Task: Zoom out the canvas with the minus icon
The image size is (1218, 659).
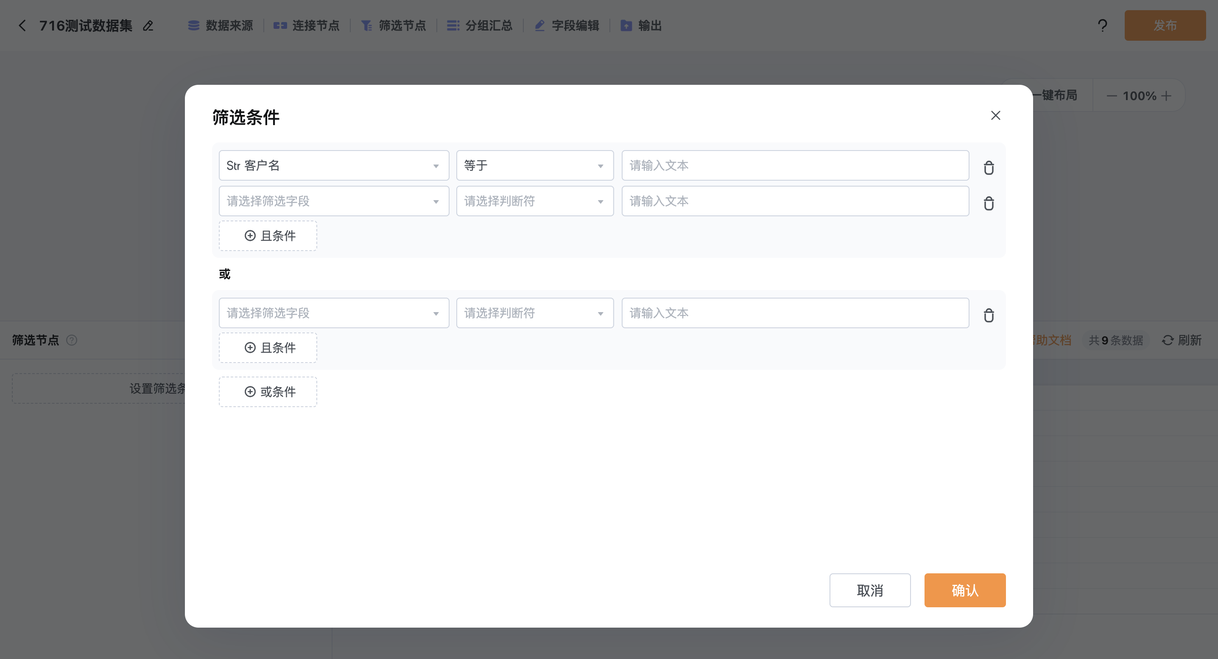Action: pos(1112,96)
